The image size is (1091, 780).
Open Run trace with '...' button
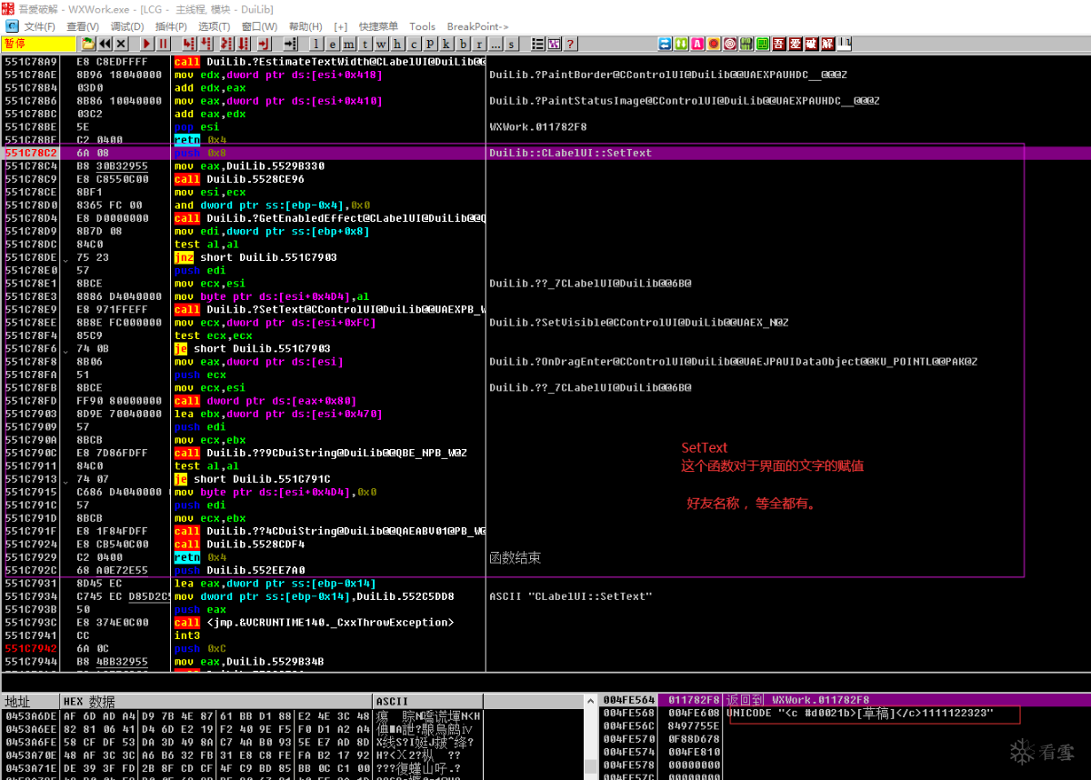coord(495,44)
